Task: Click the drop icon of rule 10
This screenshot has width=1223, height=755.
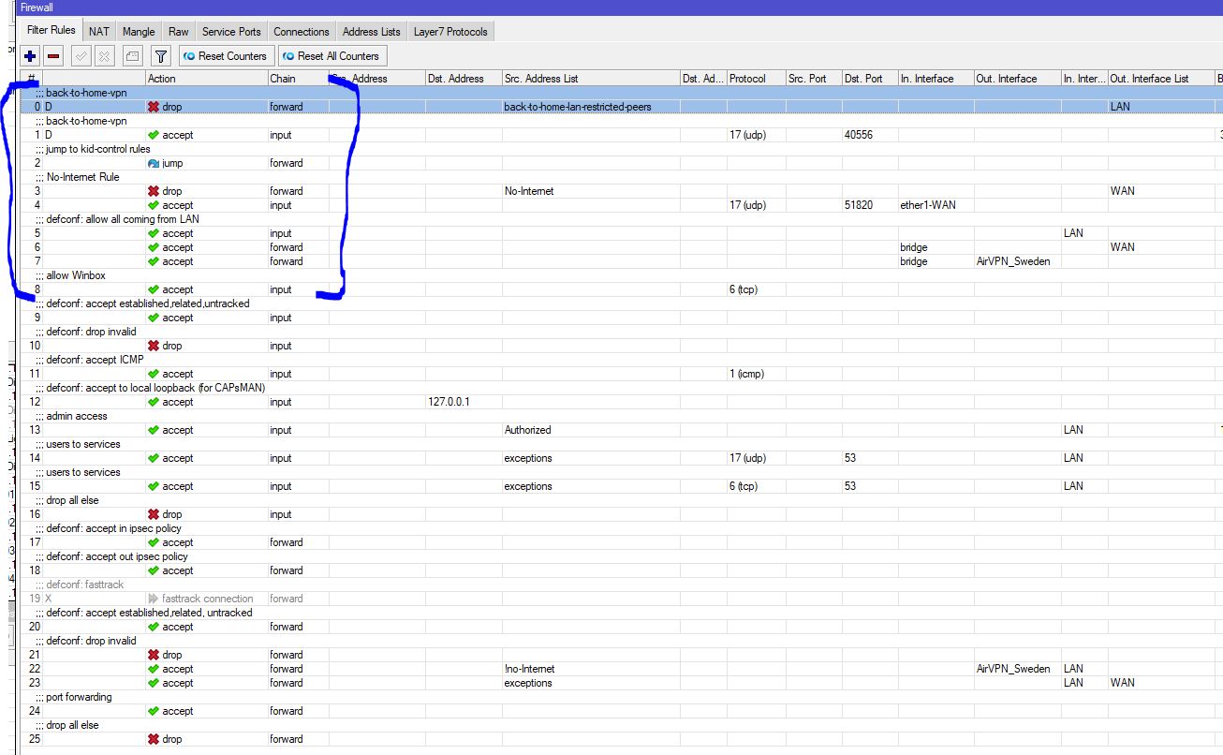Action: point(154,346)
